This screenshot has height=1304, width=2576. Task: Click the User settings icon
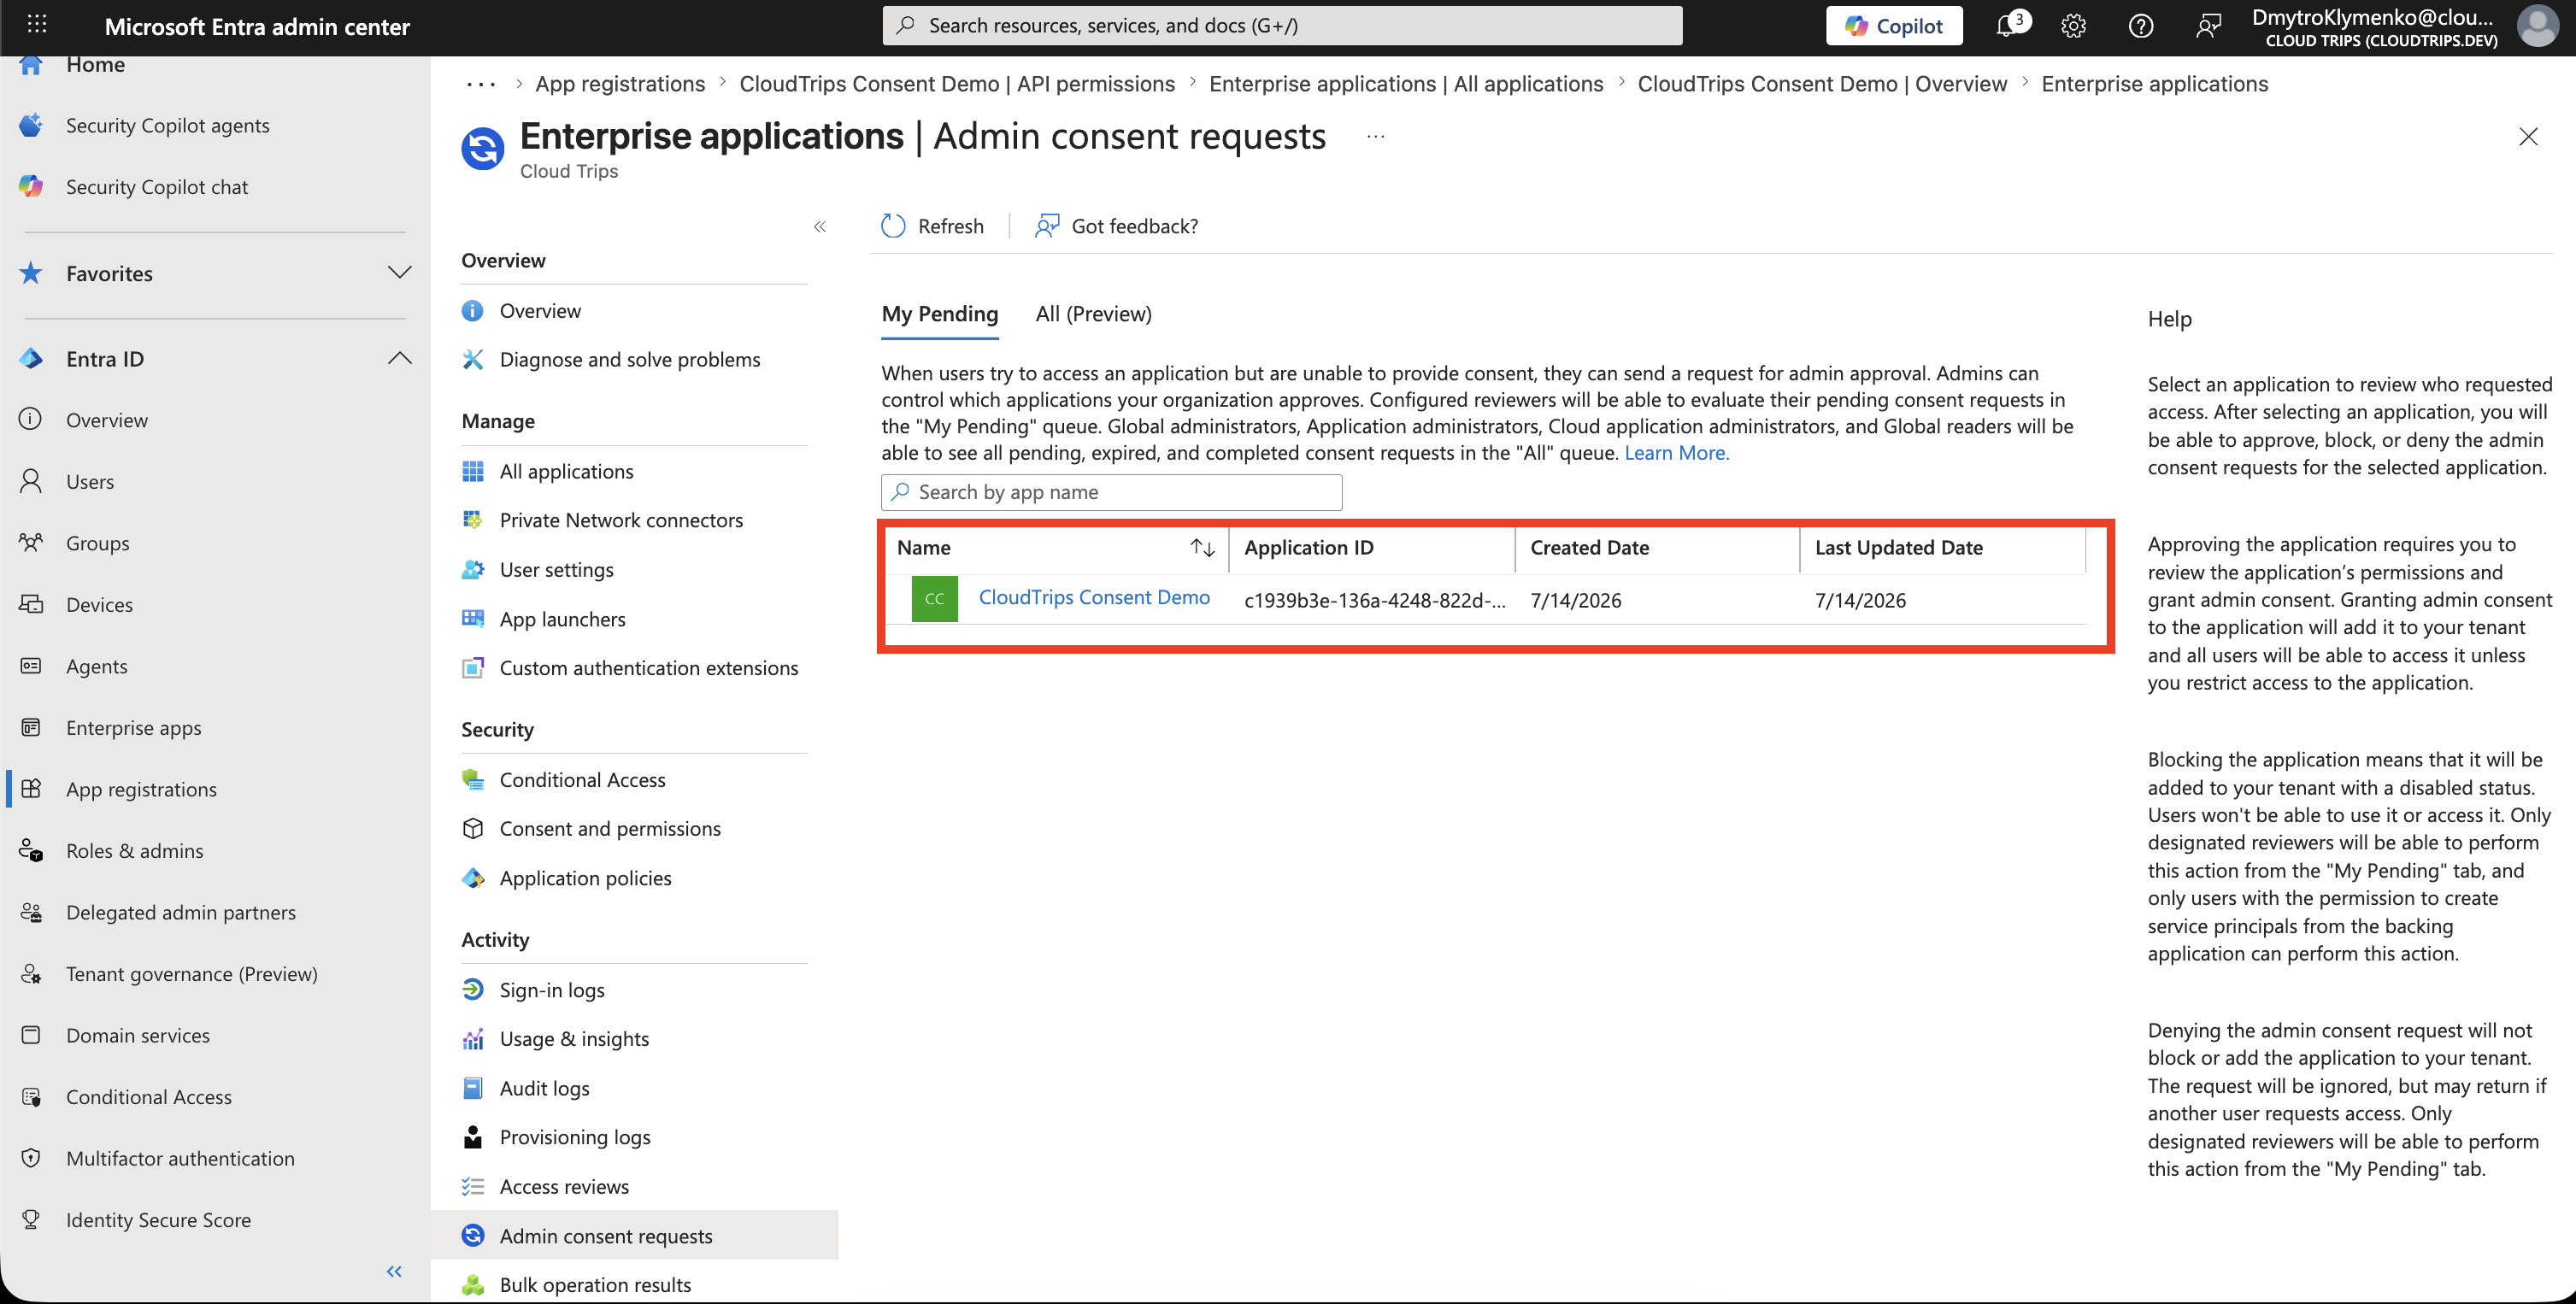[473, 570]
